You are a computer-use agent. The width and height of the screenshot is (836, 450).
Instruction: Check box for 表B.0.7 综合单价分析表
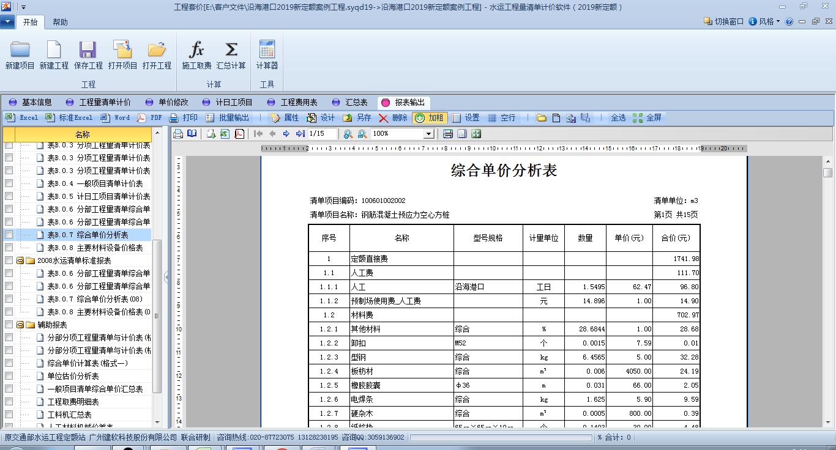9,234
